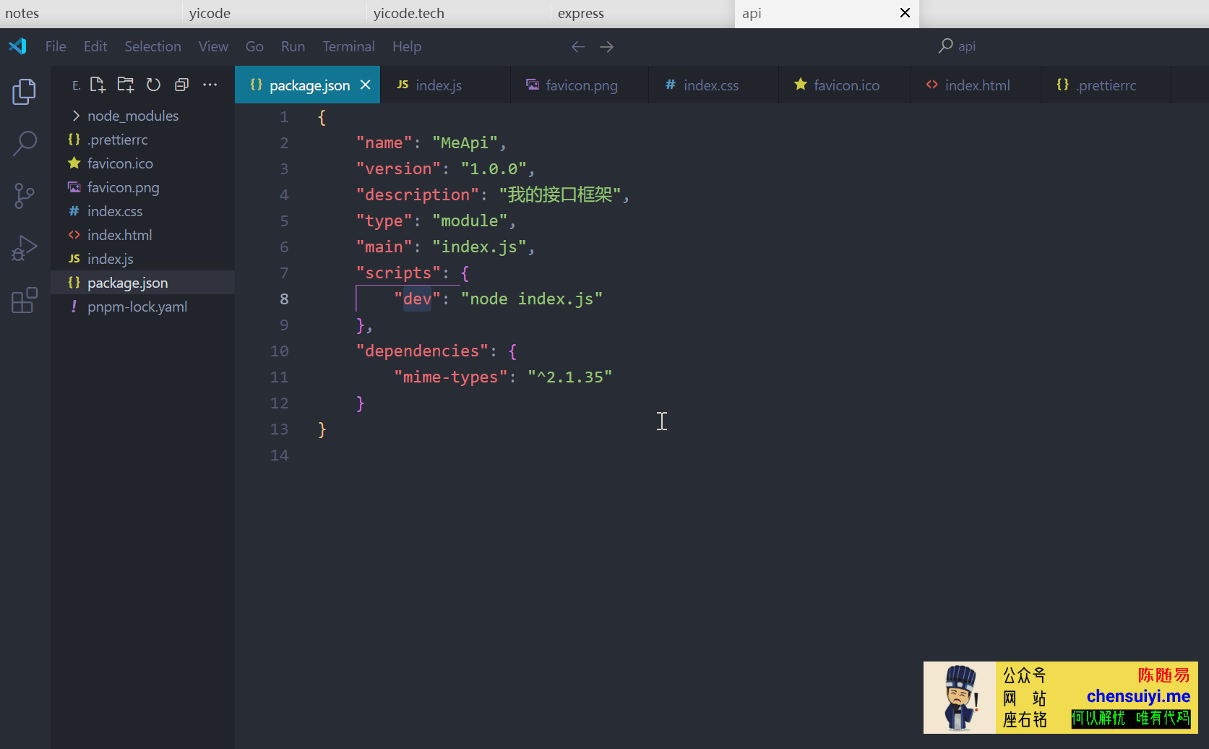Image resolution: width=1209 pixels, height=749 pixels.
Task: Open the Terminal menu
Action: coord(348,46)
